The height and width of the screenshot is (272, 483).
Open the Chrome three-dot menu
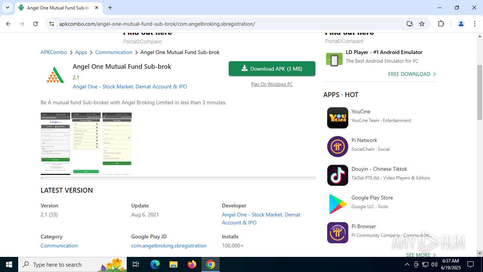click(475, 24)
